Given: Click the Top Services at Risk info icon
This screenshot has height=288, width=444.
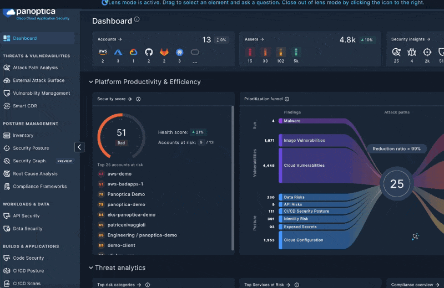Looking at the screenshot, I should click(297, 285).
